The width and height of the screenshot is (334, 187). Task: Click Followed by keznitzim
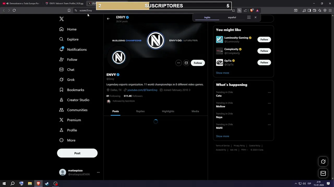[124, 101]
